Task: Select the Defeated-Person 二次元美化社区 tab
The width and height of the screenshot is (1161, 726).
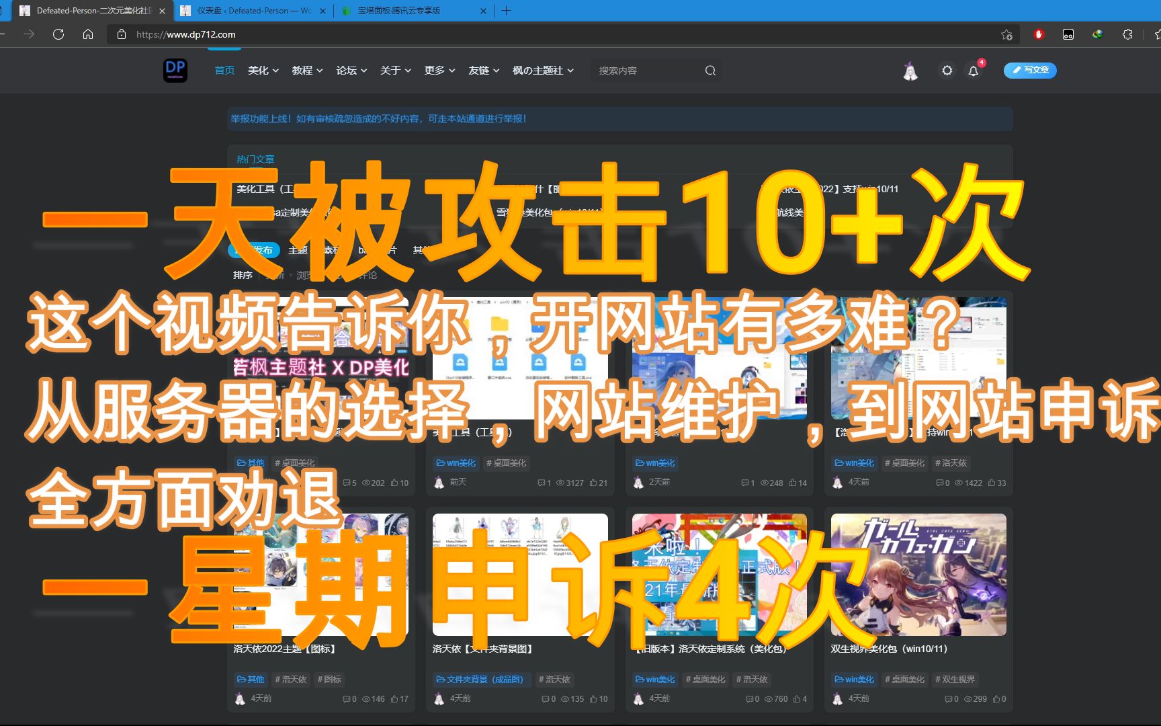Action: [93, 11]
